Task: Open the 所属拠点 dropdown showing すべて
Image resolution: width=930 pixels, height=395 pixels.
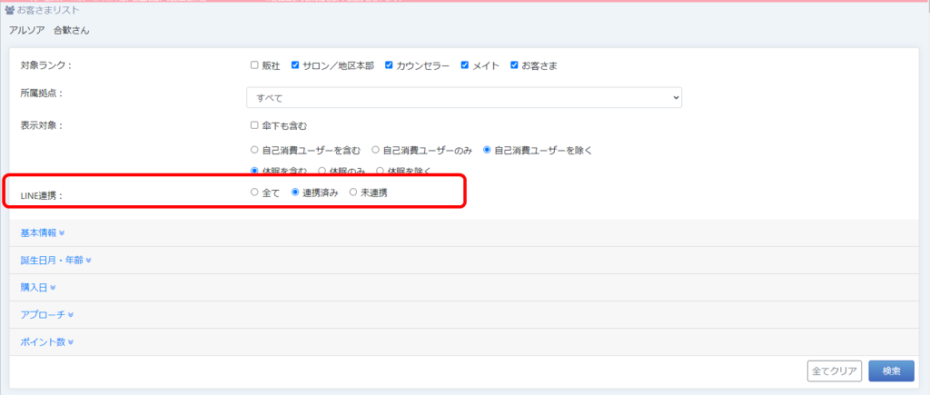Action: tap(463, 97)
